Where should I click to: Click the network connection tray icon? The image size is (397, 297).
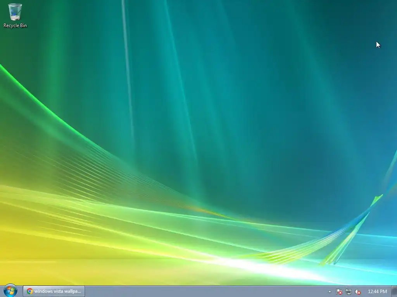point(349,292)
